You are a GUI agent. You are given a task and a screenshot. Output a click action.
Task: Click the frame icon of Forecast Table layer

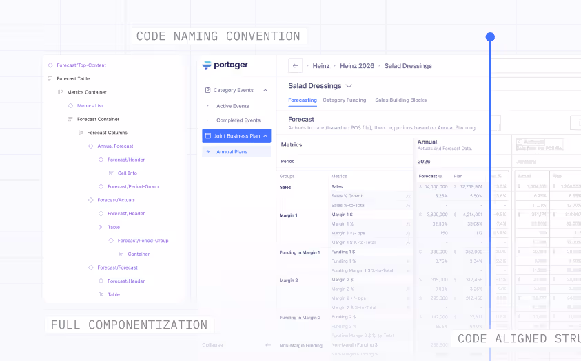pyautogui.click(x=50, y=78)
